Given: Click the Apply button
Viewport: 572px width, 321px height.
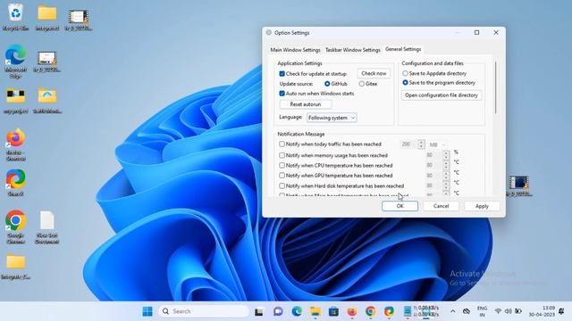Looking at the screenshot, I should 482,206.
